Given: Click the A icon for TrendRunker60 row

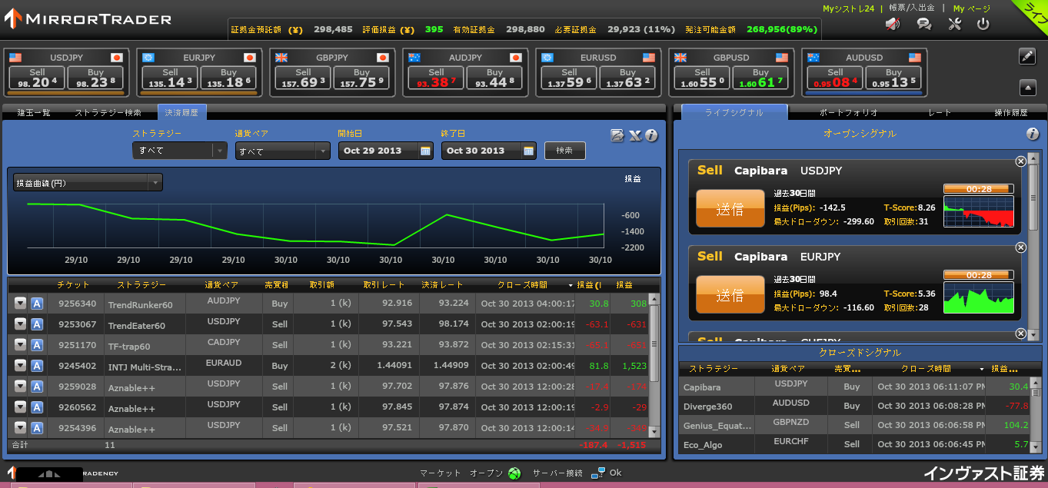Looking at the screenshot, I should pyautogui.click(x=36, y=304).
